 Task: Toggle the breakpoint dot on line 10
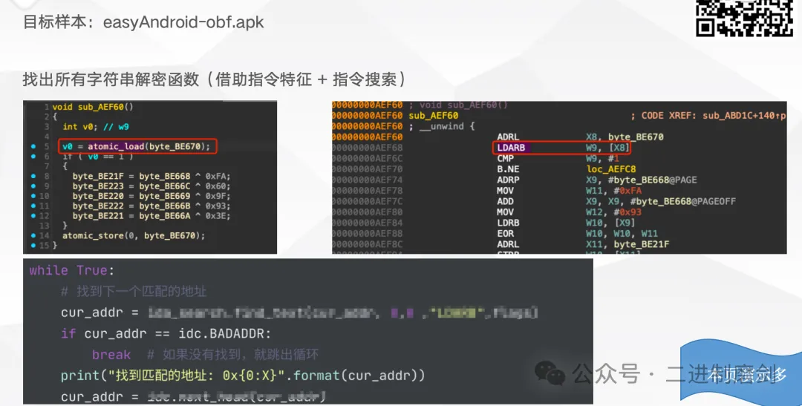tap(33, 196)
